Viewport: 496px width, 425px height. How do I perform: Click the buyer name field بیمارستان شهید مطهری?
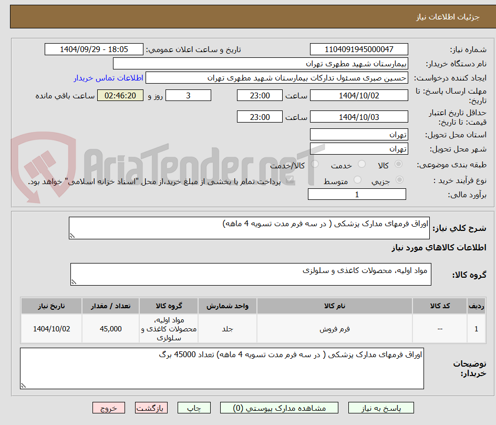pos(260,64)
